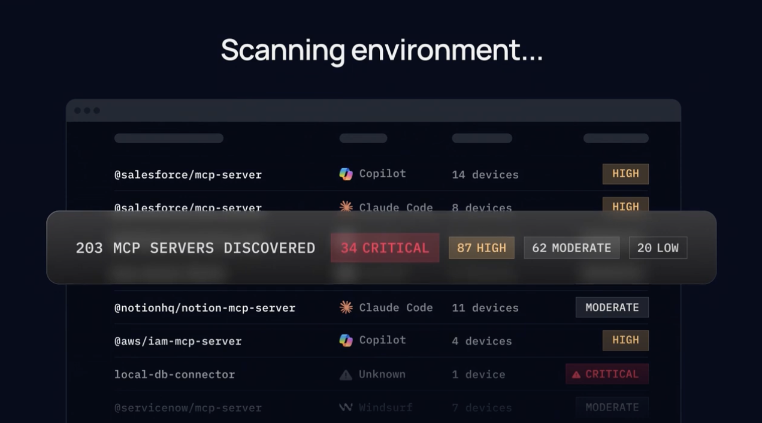Click the "Unknown" client label
This screenshot has height=423, width=762.
tap(382, 374)
